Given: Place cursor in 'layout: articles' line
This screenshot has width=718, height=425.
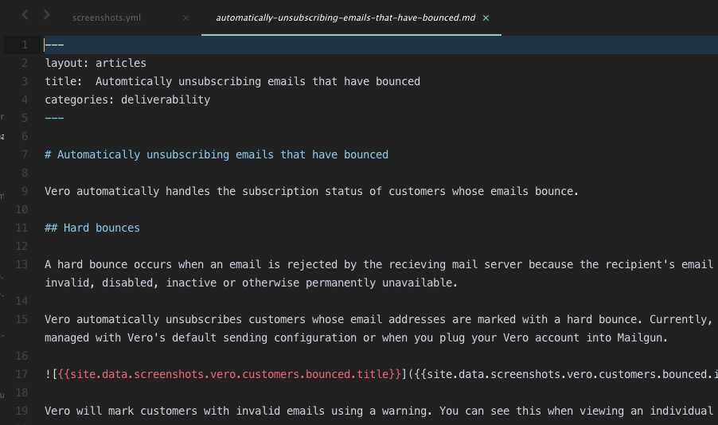Looking at the screenshot, I should click(96, 63).
